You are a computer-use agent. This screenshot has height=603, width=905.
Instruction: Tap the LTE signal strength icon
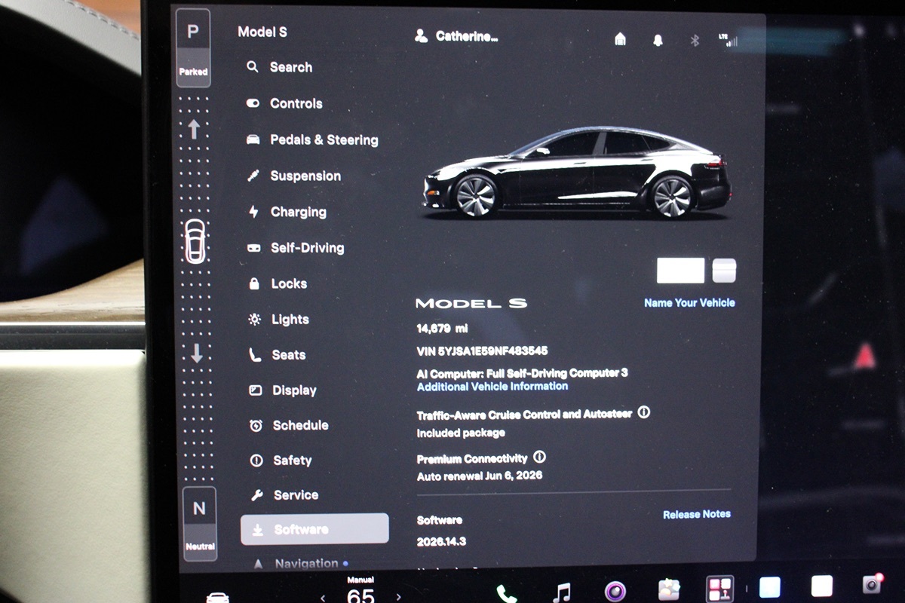pyautogui.click(x=728, y=40)
